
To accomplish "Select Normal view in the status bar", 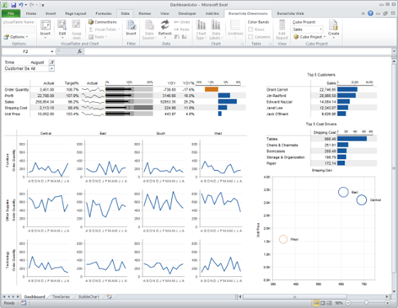I will 316,303.
